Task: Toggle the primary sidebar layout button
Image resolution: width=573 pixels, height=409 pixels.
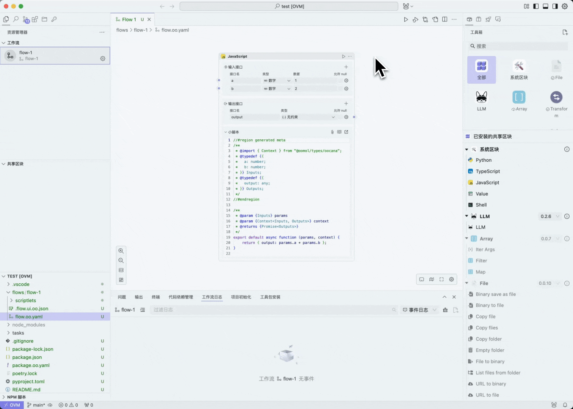Action: (536, 6)
